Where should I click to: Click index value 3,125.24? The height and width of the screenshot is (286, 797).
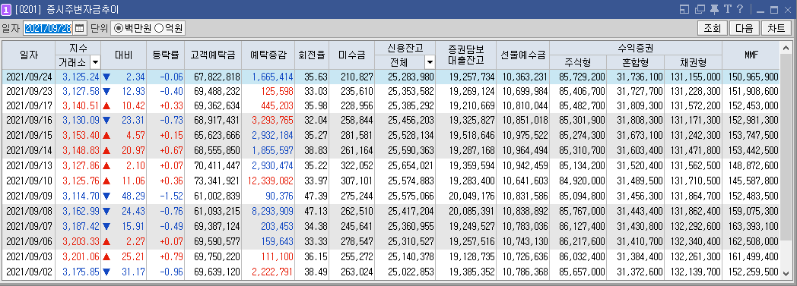(81, 77)
